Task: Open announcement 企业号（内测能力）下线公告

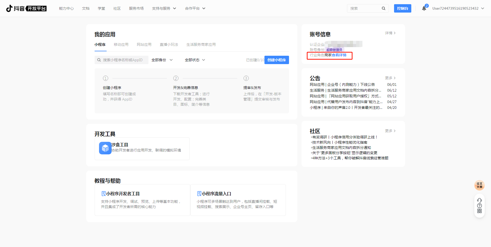Action: (x=342, y=85)
